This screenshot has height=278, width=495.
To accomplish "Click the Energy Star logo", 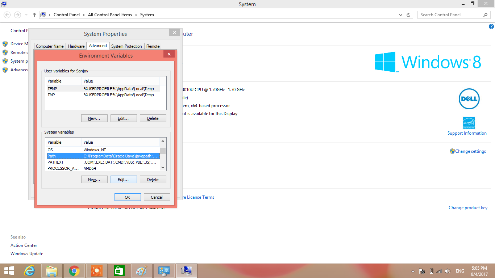I will pyautogui.click(x=469, y=123).
